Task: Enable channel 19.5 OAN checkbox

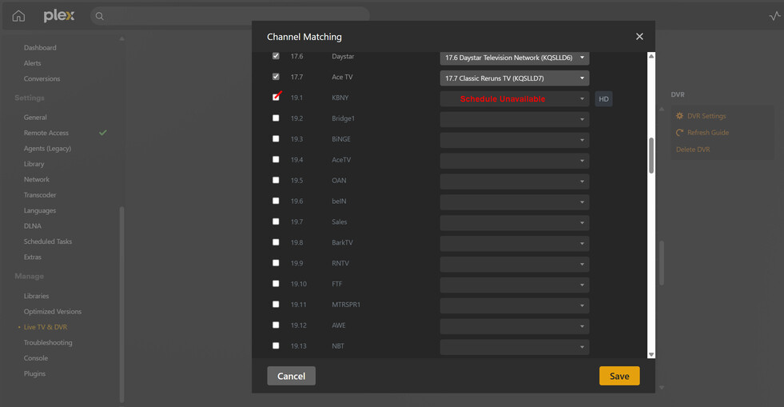Action: 276,180
